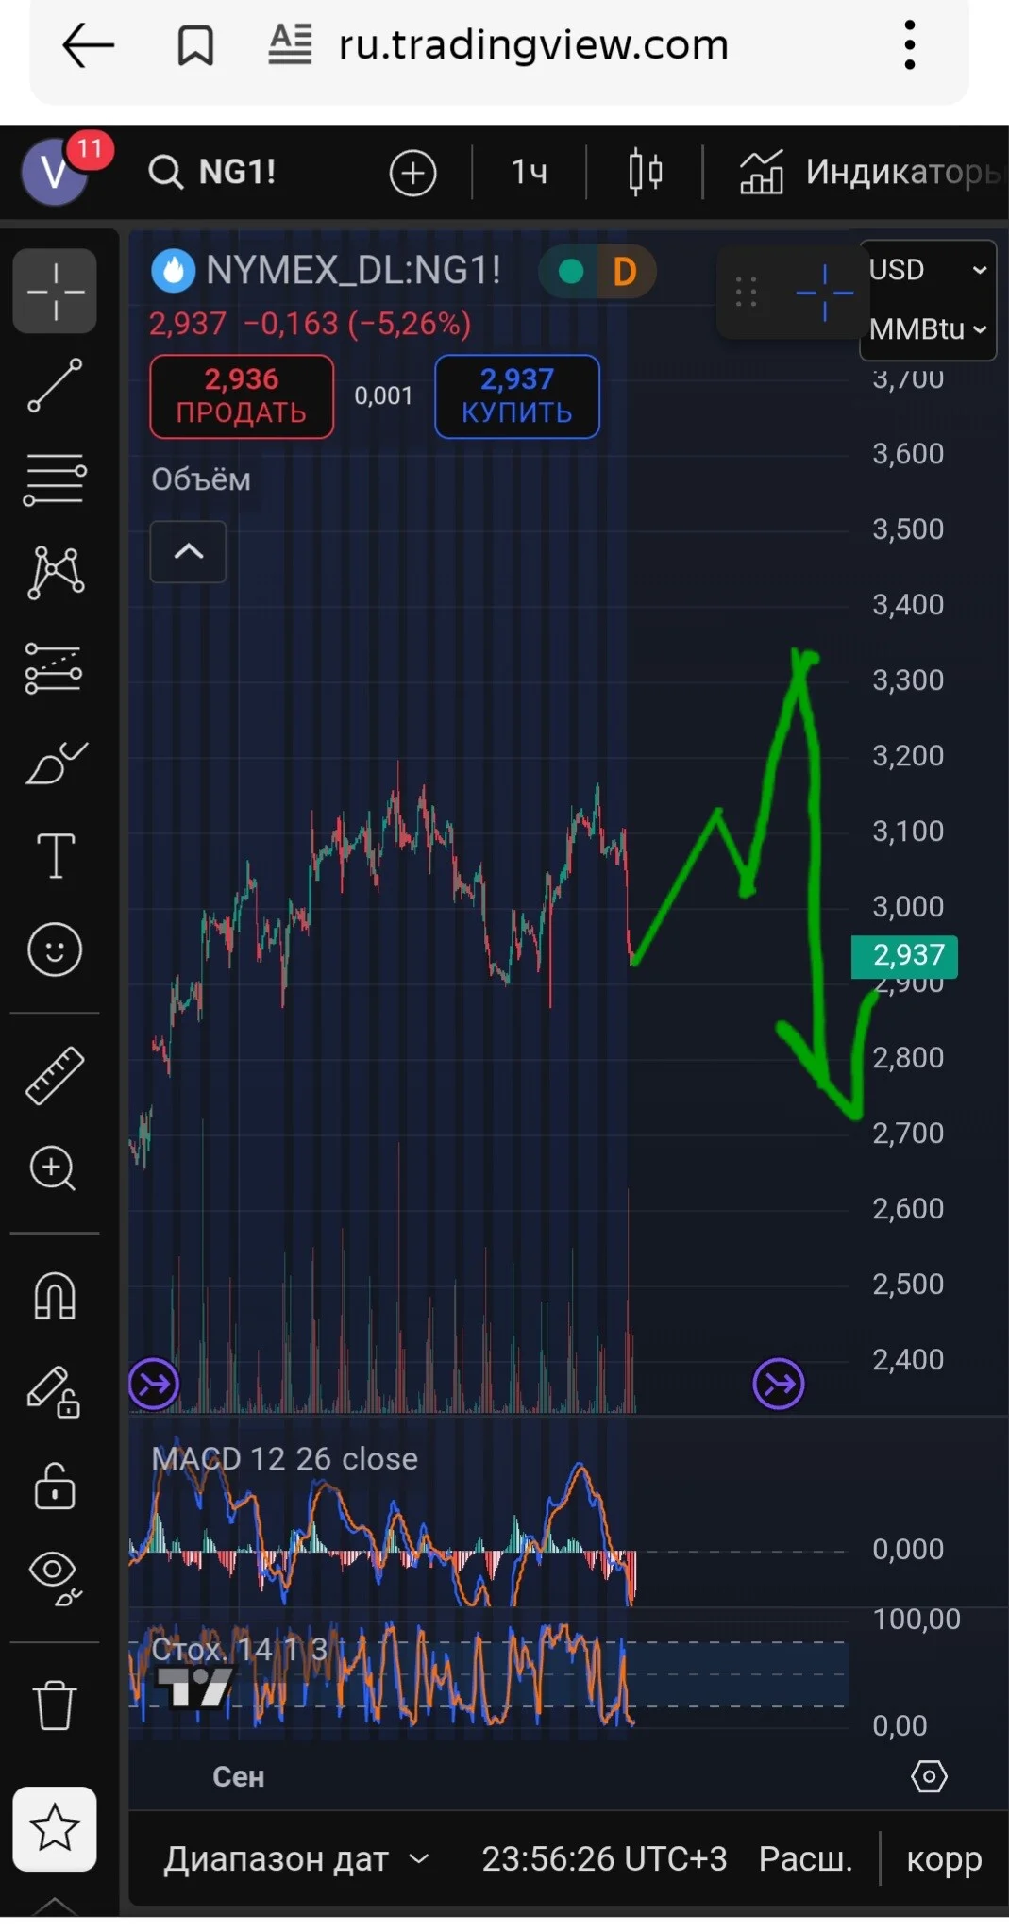Toggle stay in drawing mode
The height and width of the screenshot is (1932, 1009).
[x=53, y=1392]
